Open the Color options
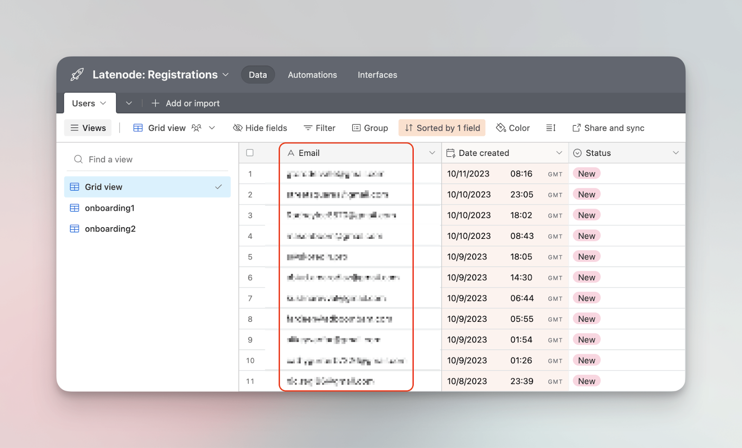 pyautogui.click(x=513, y=128)
